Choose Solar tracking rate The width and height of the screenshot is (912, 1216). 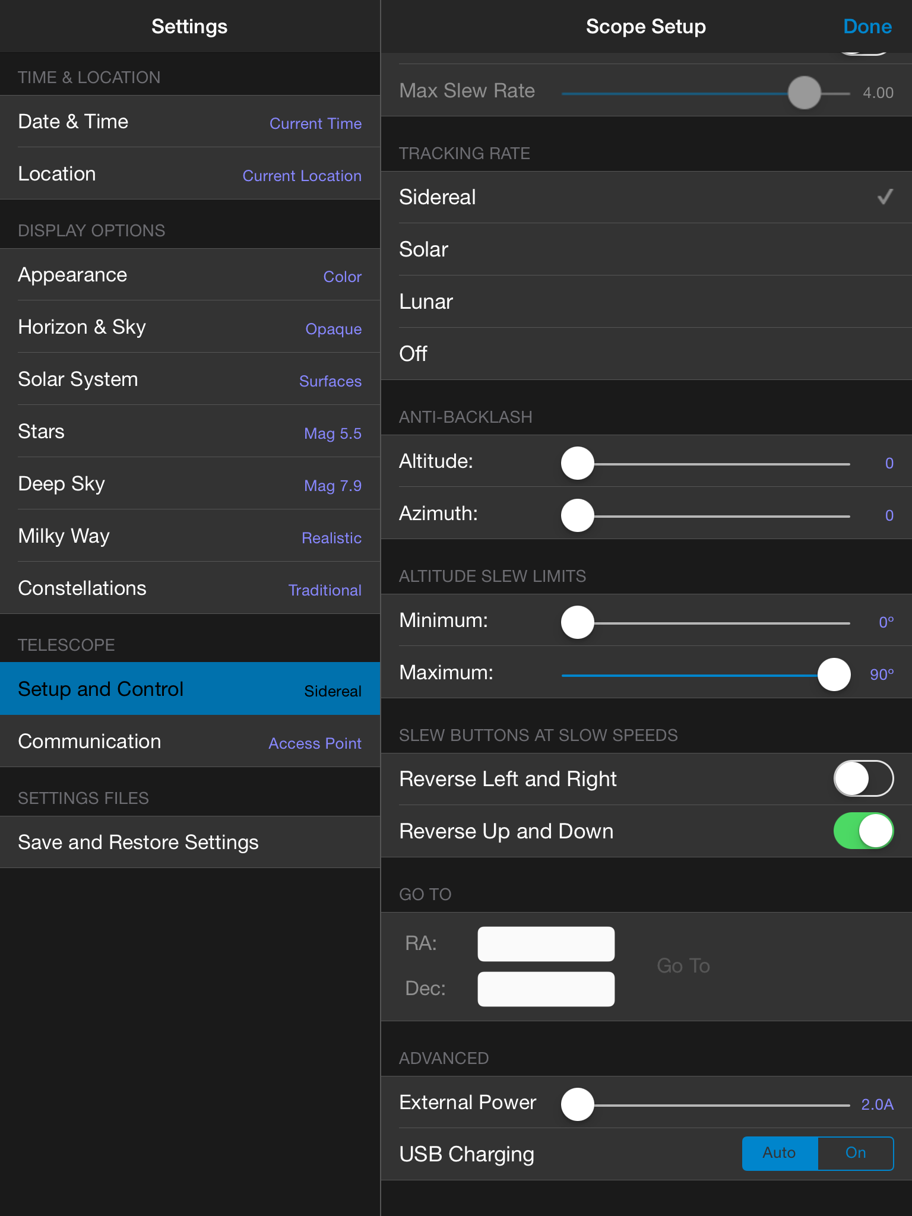tap(646, 249)
